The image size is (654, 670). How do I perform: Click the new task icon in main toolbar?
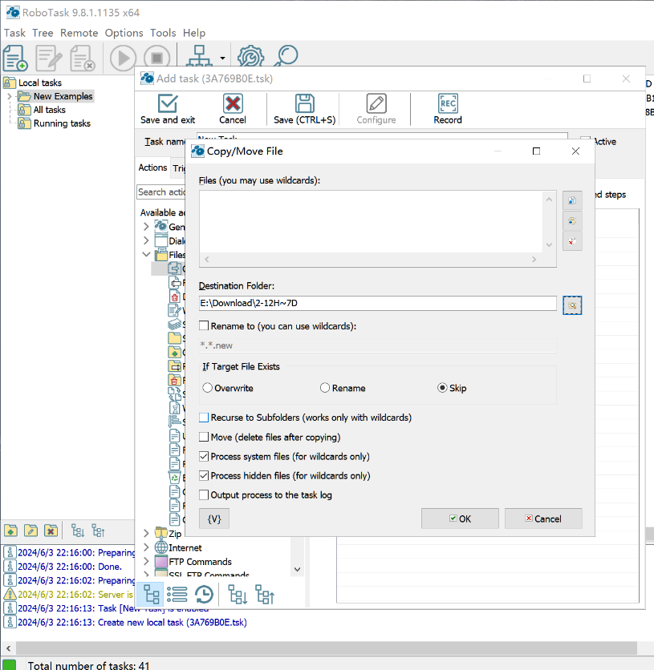[x=15, y=58]
